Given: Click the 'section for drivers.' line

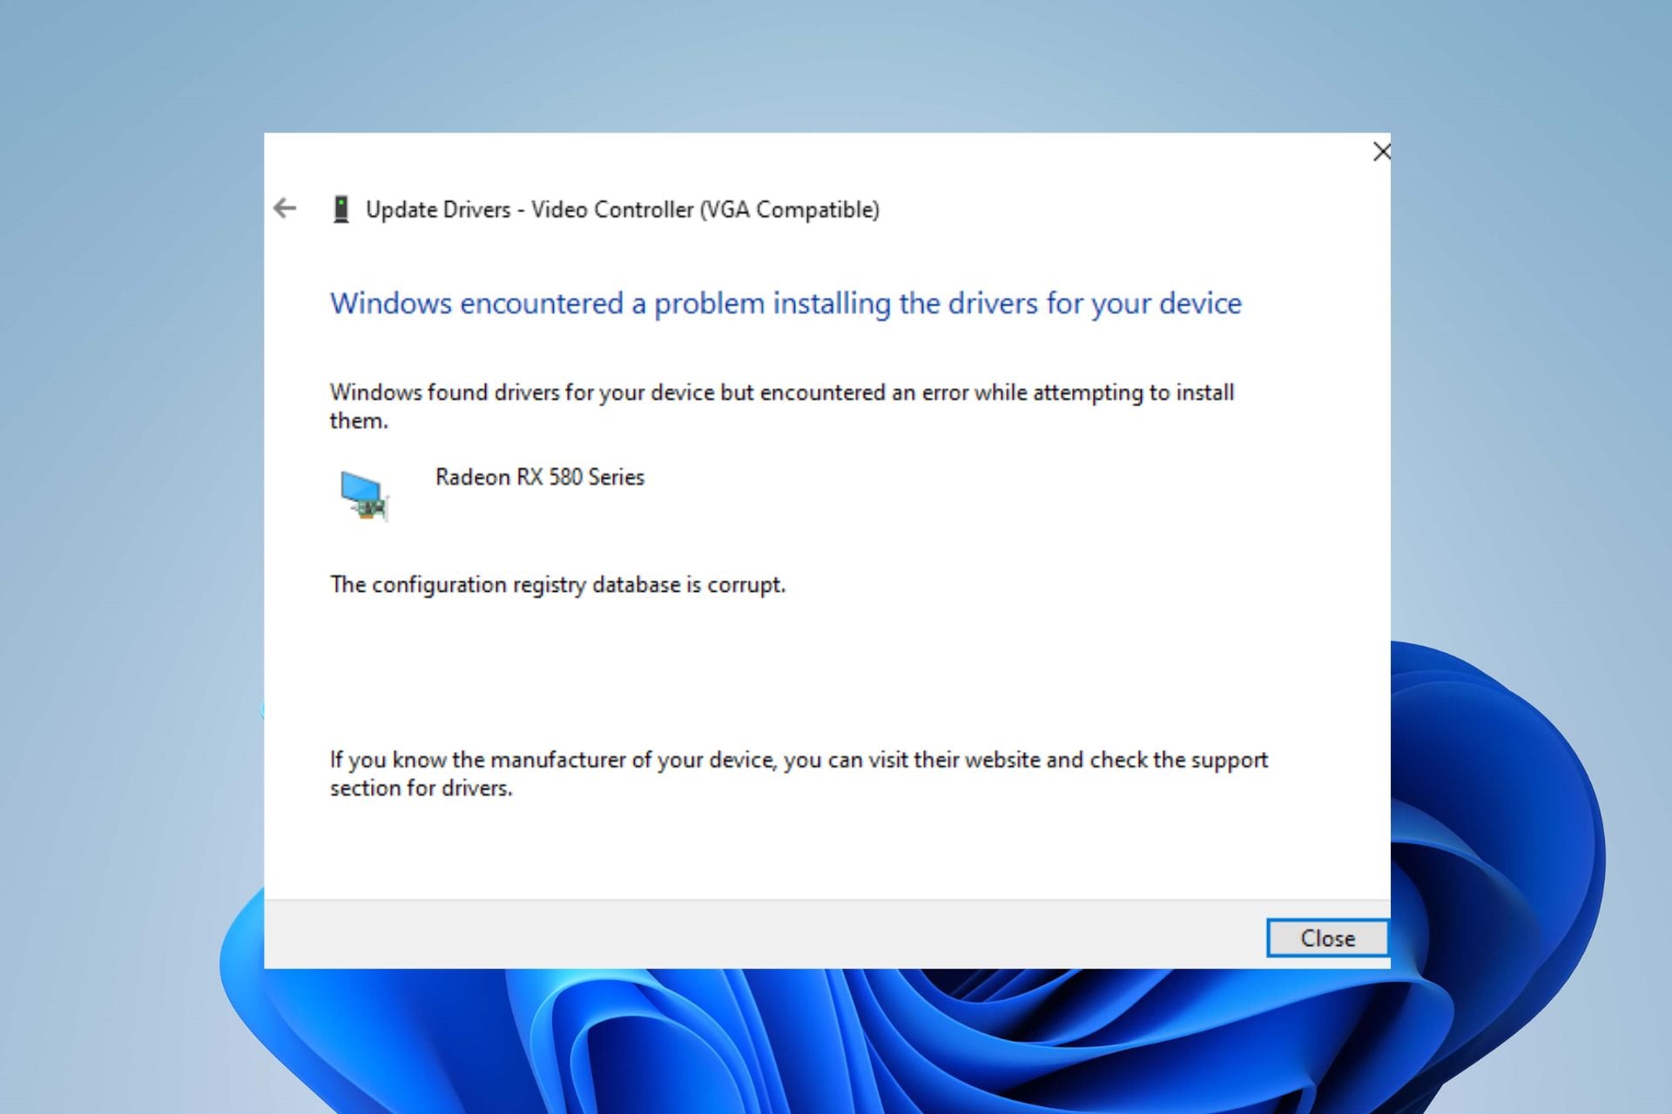Looking at the screenshot, I should (421, 789).
